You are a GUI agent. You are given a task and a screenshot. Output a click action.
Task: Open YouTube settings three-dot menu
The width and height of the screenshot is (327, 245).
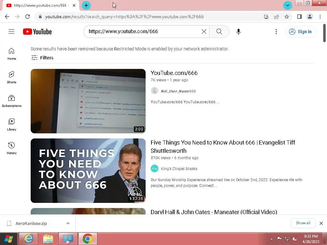pyautogui.click(x=276, y=32)
